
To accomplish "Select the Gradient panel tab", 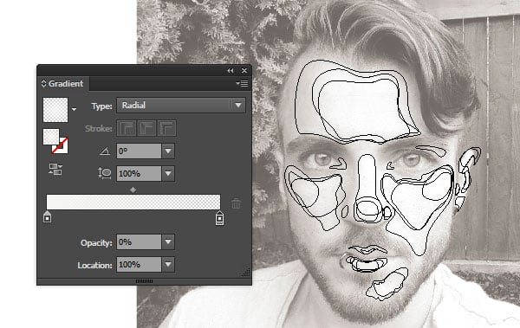I will pos(62,83).
